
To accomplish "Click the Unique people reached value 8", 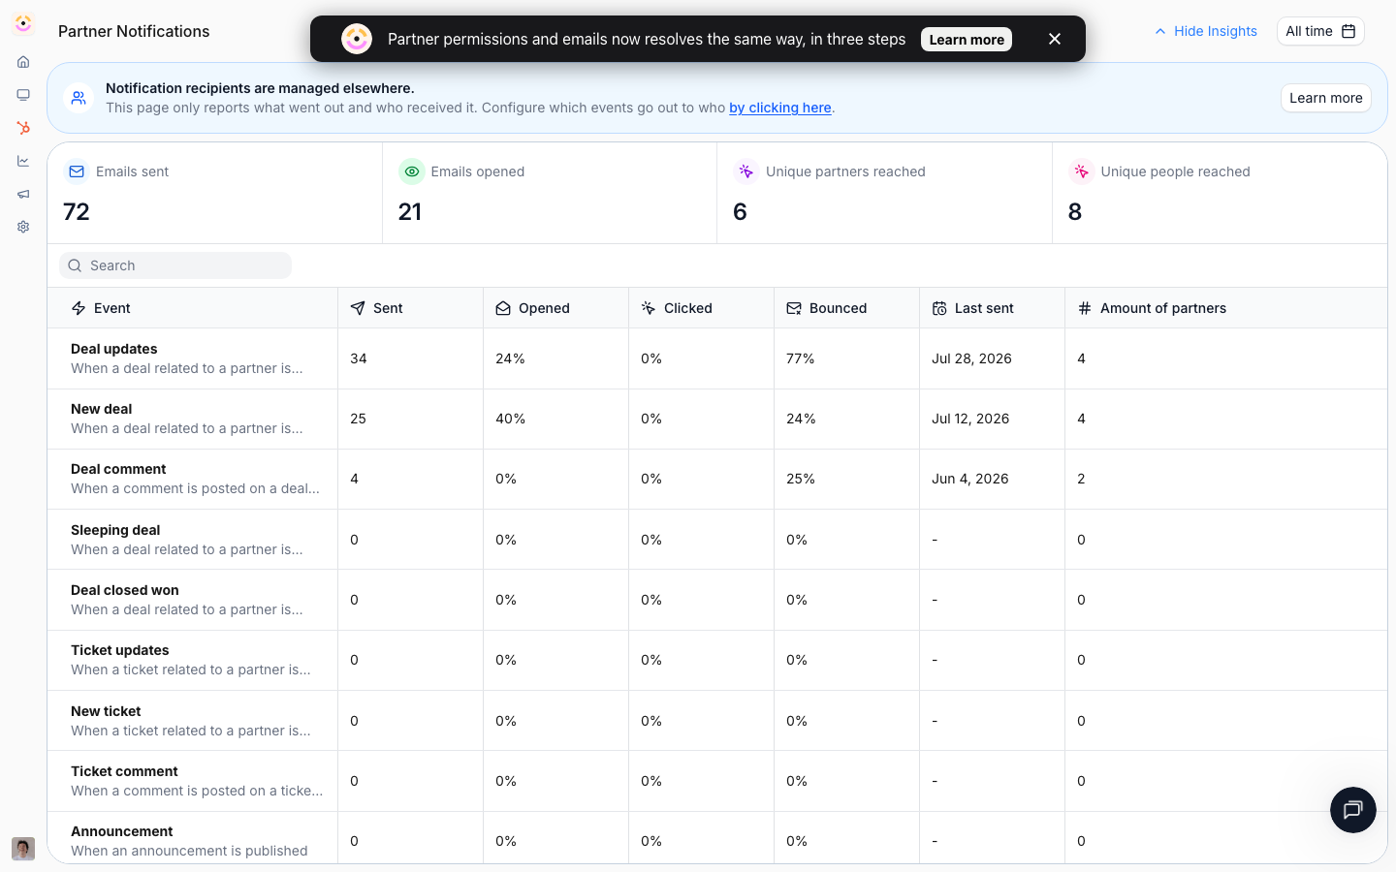I will pyautogui.click(x=1075, y=212).
